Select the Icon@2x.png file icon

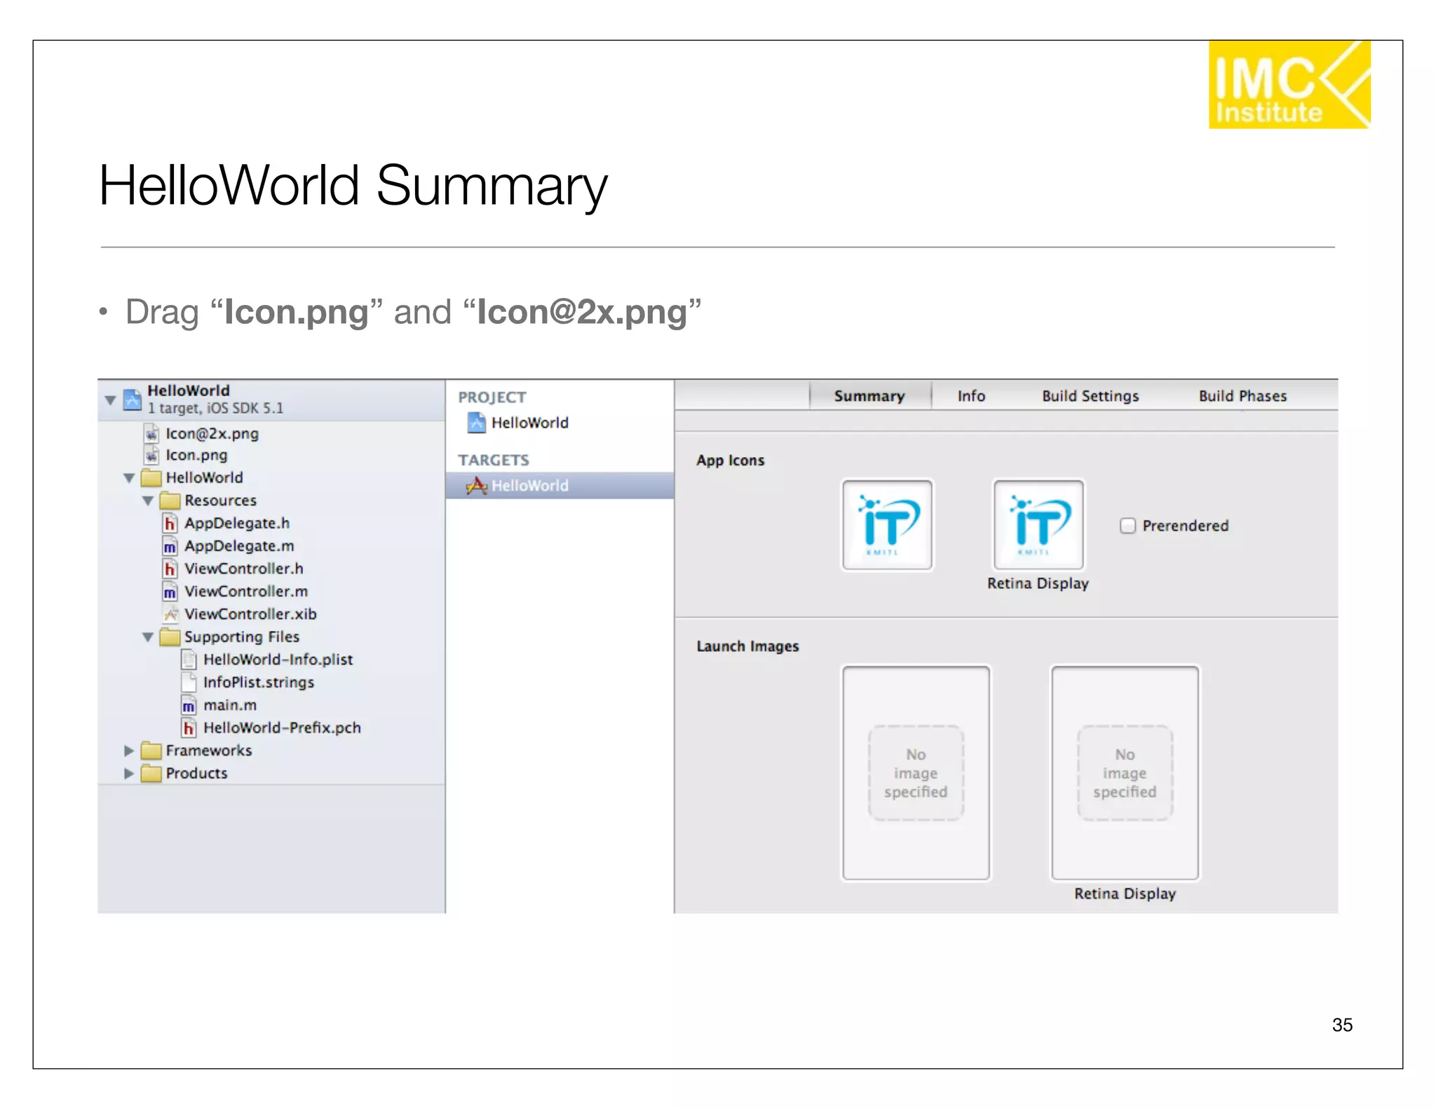(151, 434)
